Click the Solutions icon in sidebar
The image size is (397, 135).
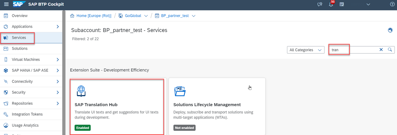click(x=6, y=48)
